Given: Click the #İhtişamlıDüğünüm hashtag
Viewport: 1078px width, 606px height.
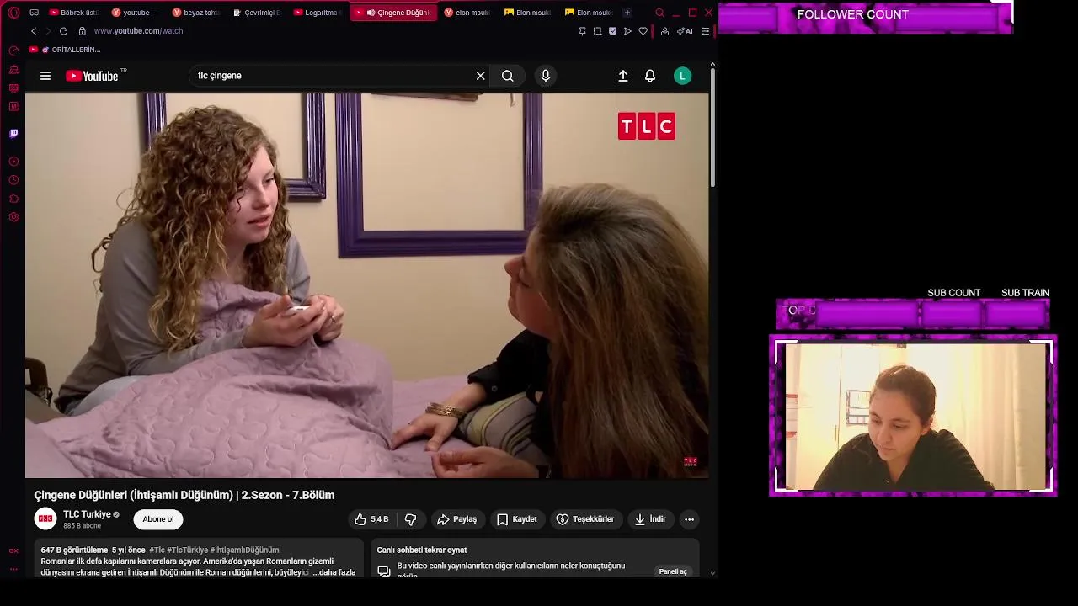Looking at the screenshot, I should [x=244, y=550].
